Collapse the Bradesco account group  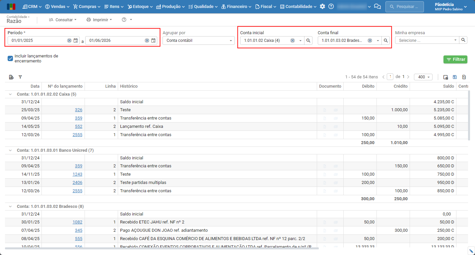pos(11,207)
